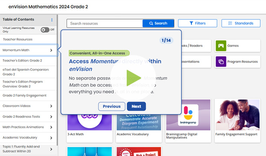Image resolution: width=266 pixels, height=156 pixels.
Task: Click the Brainingcamp Digital Manipulatives caption
Action: (182, 136)
